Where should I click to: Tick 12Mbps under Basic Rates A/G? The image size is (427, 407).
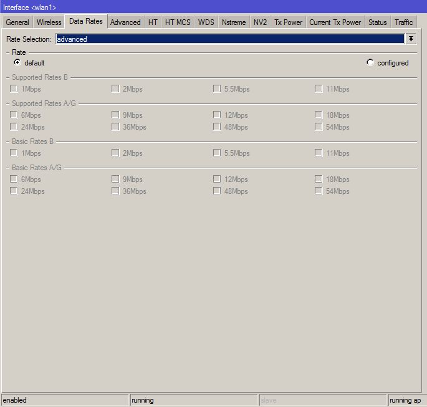pos(217,179)
